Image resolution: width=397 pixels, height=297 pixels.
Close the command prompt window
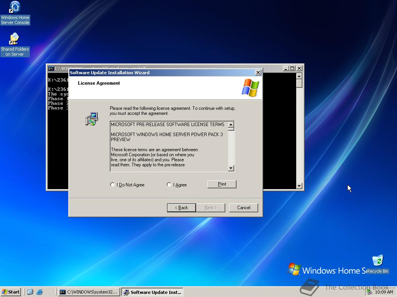coord(299,68)
